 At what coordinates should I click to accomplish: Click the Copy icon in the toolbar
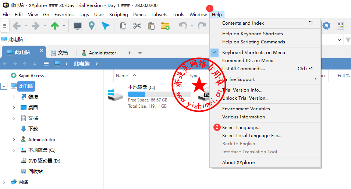pos(124,26)
